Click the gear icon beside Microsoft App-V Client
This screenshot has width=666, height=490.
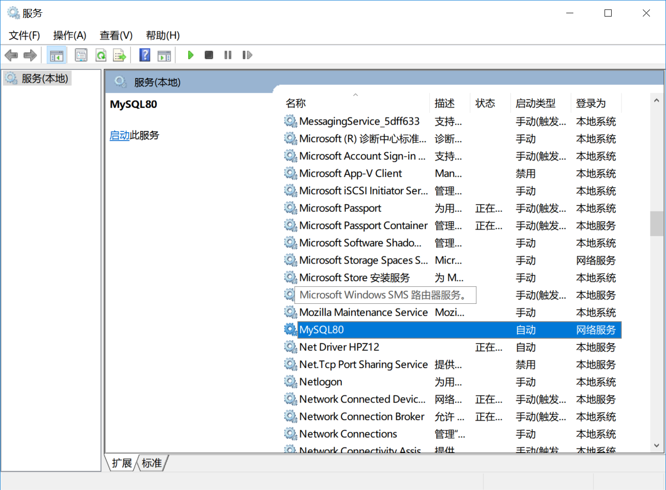point(290,173)
